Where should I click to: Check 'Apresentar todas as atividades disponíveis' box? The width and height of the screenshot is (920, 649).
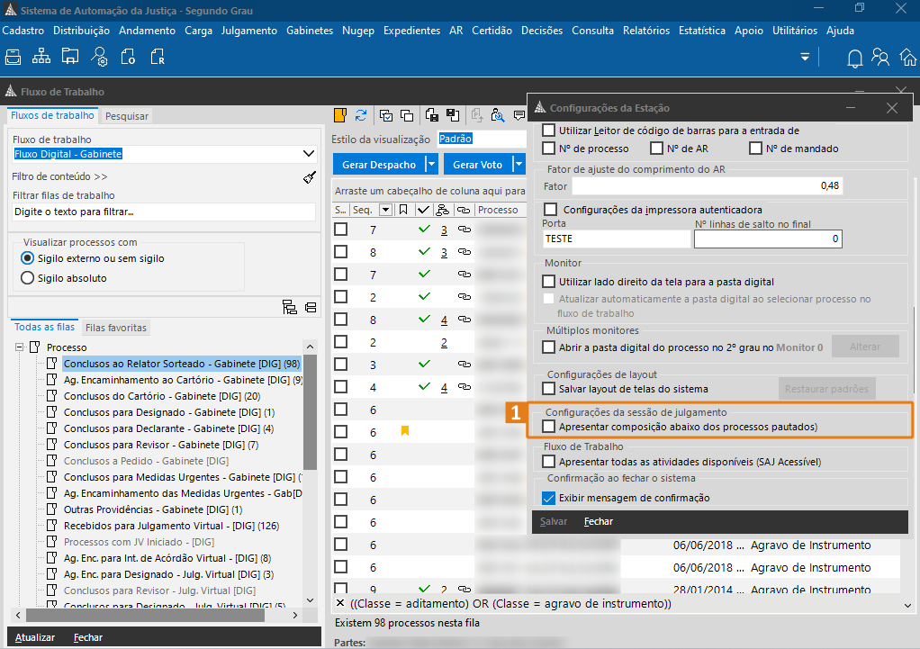click(548, 461)
